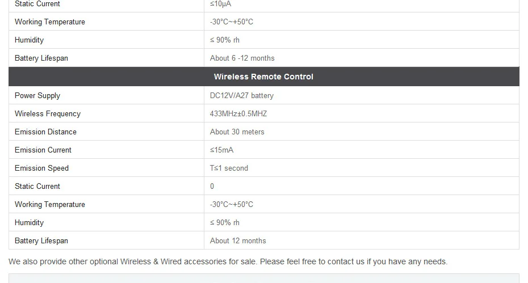Select the Emission Distance label
Viewport: 528px width, 283px height.
point(46,132)
